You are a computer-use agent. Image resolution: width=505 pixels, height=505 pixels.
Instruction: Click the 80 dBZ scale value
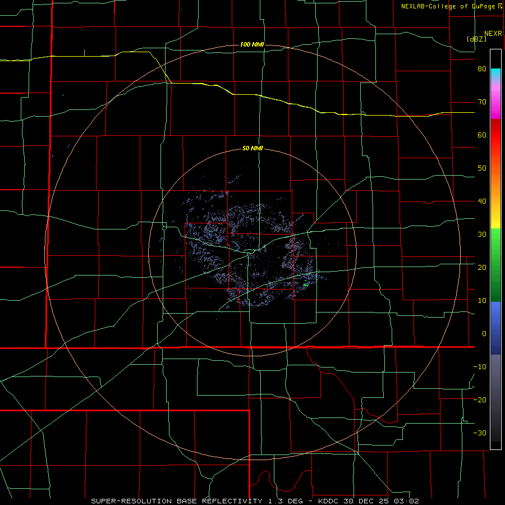(482, 69)
